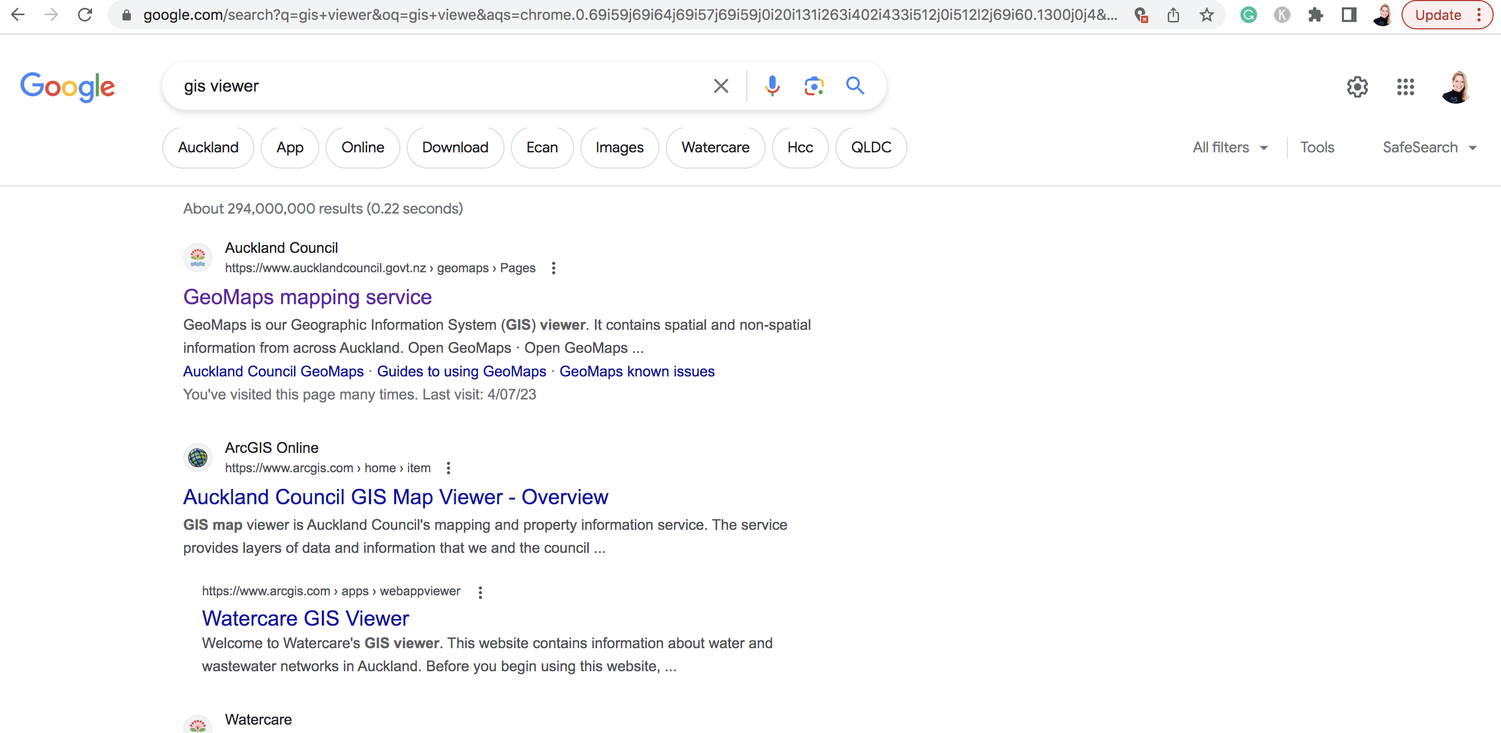Bookmark this page with star icon
The height and width of the screenshot is (733, 1501).
click(x=1207, y=15)
